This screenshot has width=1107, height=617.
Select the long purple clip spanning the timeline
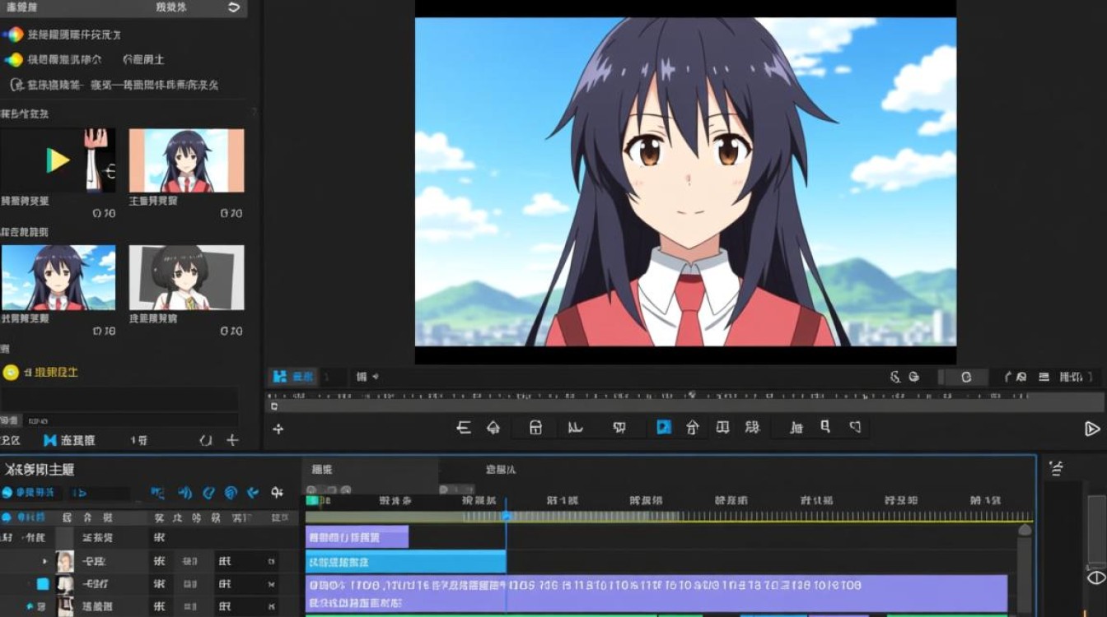coord(656,592)
